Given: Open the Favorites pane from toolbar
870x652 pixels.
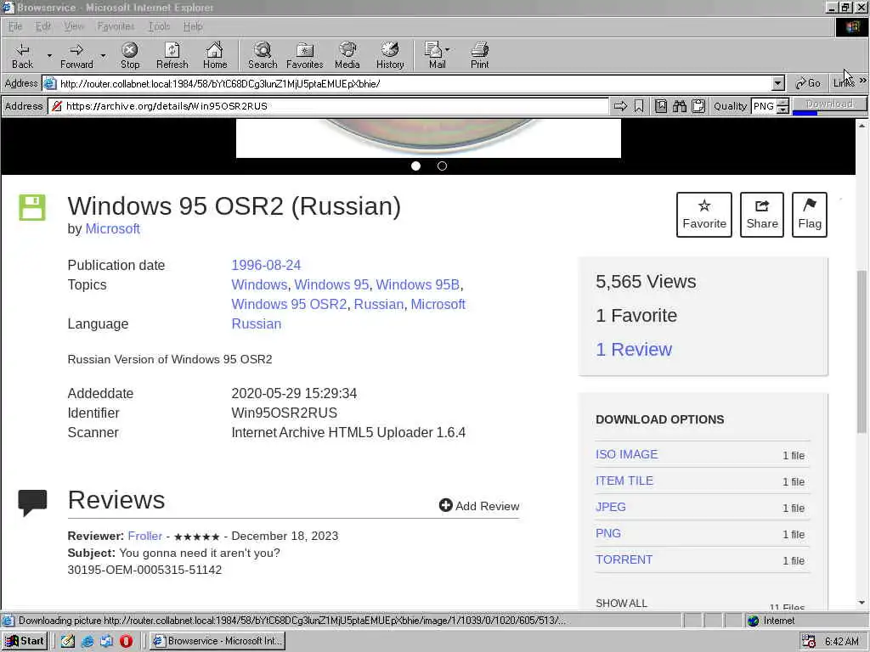Looking at the screenshot, I should pos(305,55).
